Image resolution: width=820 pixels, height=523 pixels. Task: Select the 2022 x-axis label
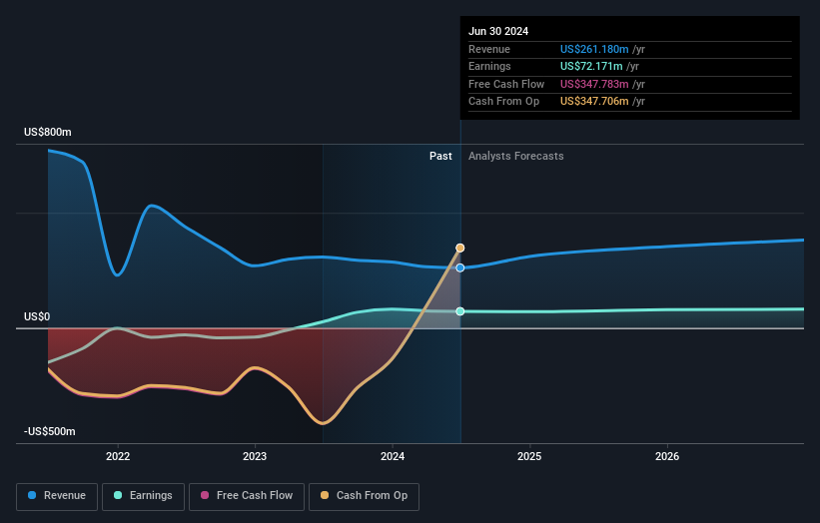pos(118,456)
